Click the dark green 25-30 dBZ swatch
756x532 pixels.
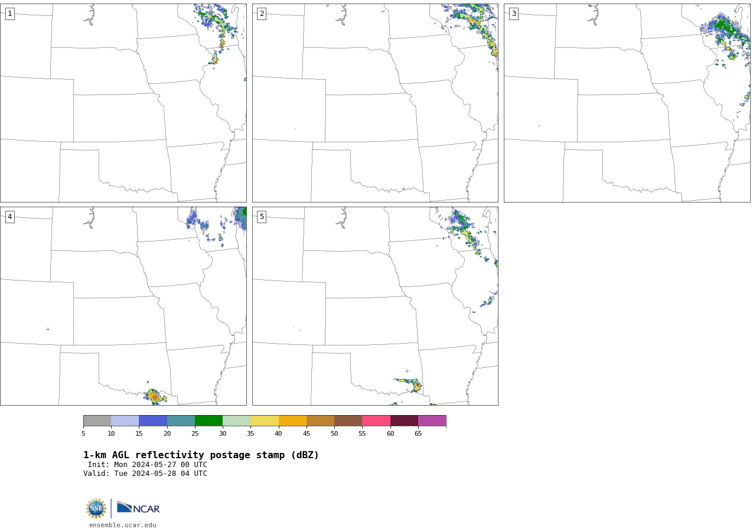click(208, 421)
